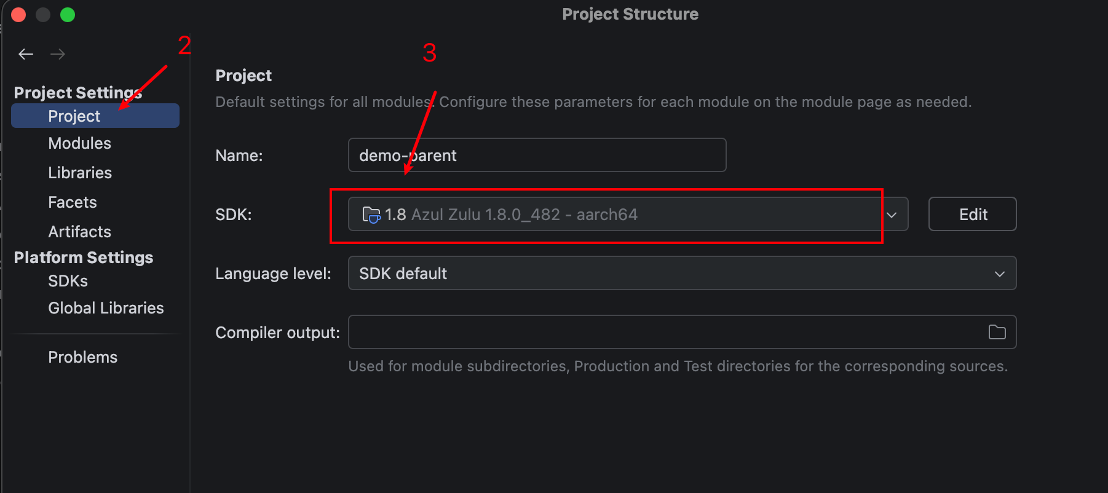Open the Facets section

point(73,202)
